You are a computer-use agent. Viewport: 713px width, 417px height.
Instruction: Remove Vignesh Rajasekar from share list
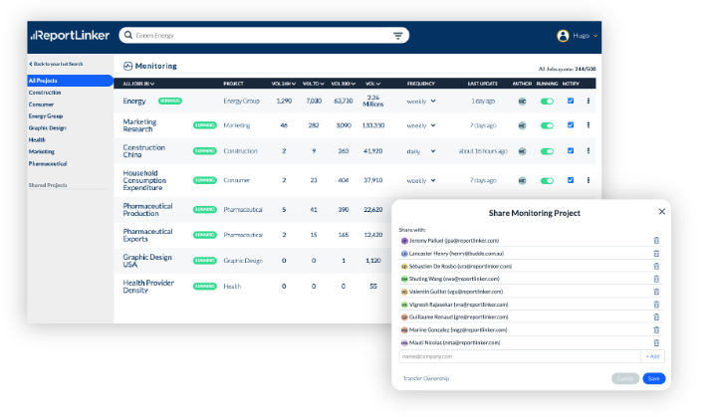[656, 305]
